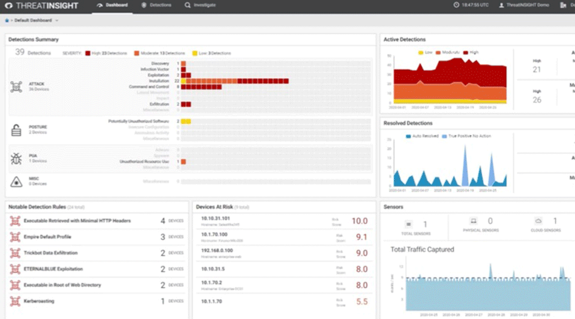Click the Kerberoasting rule icon
The image size is (575, 319).
(15, 301)
